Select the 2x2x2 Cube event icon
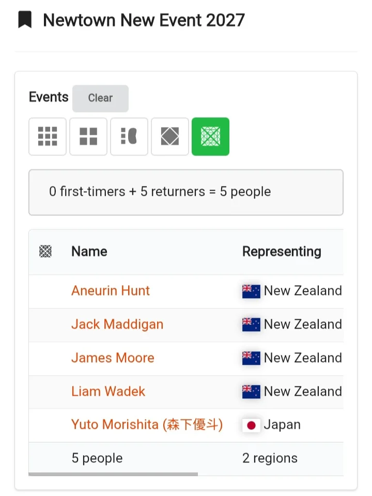Image resolution: width=372 pixels, height=496 pixels. (x=88, y=136)
